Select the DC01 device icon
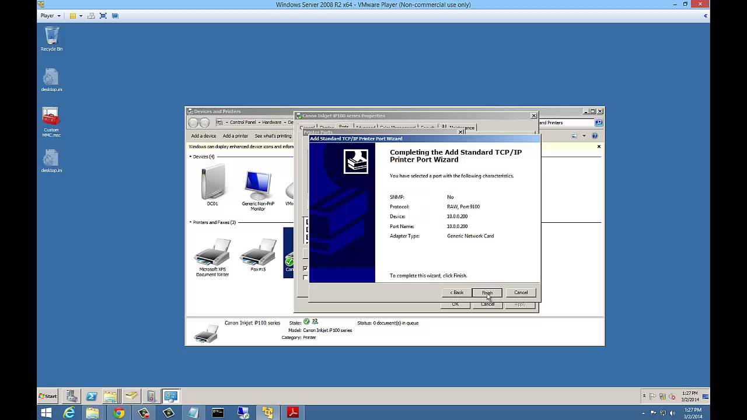747x420 pixels. [x=212, y=185]
